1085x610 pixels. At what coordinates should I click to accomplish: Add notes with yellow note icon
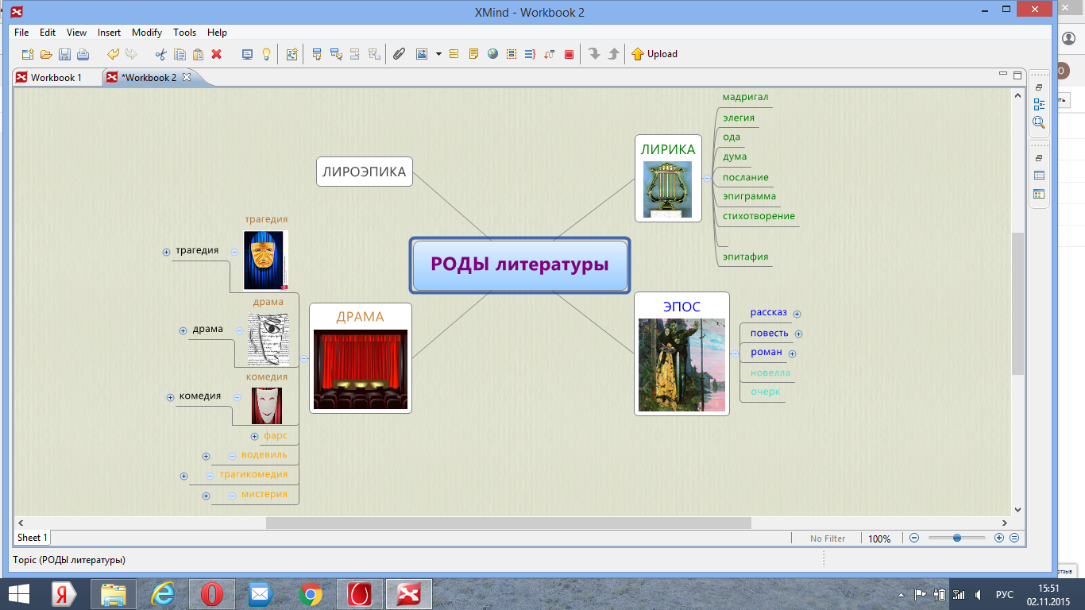point(473,54)
